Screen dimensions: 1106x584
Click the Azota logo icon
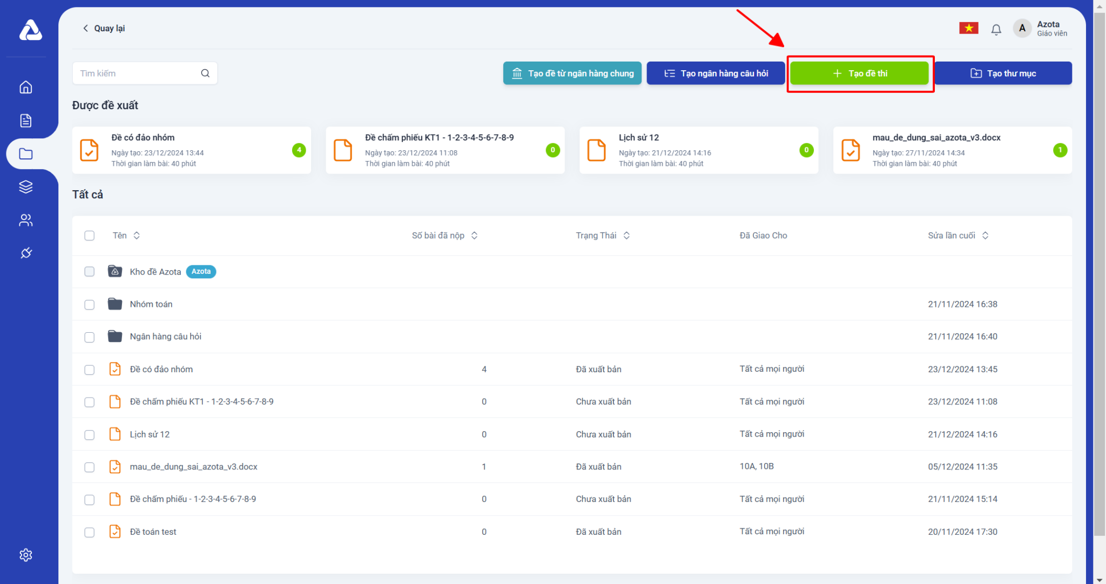point(30,30)
